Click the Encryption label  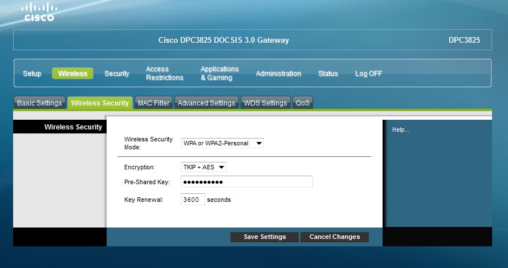pos(140,167)
